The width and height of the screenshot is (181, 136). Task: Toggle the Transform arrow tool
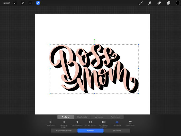pyautogui.click(x=38, y=3)
